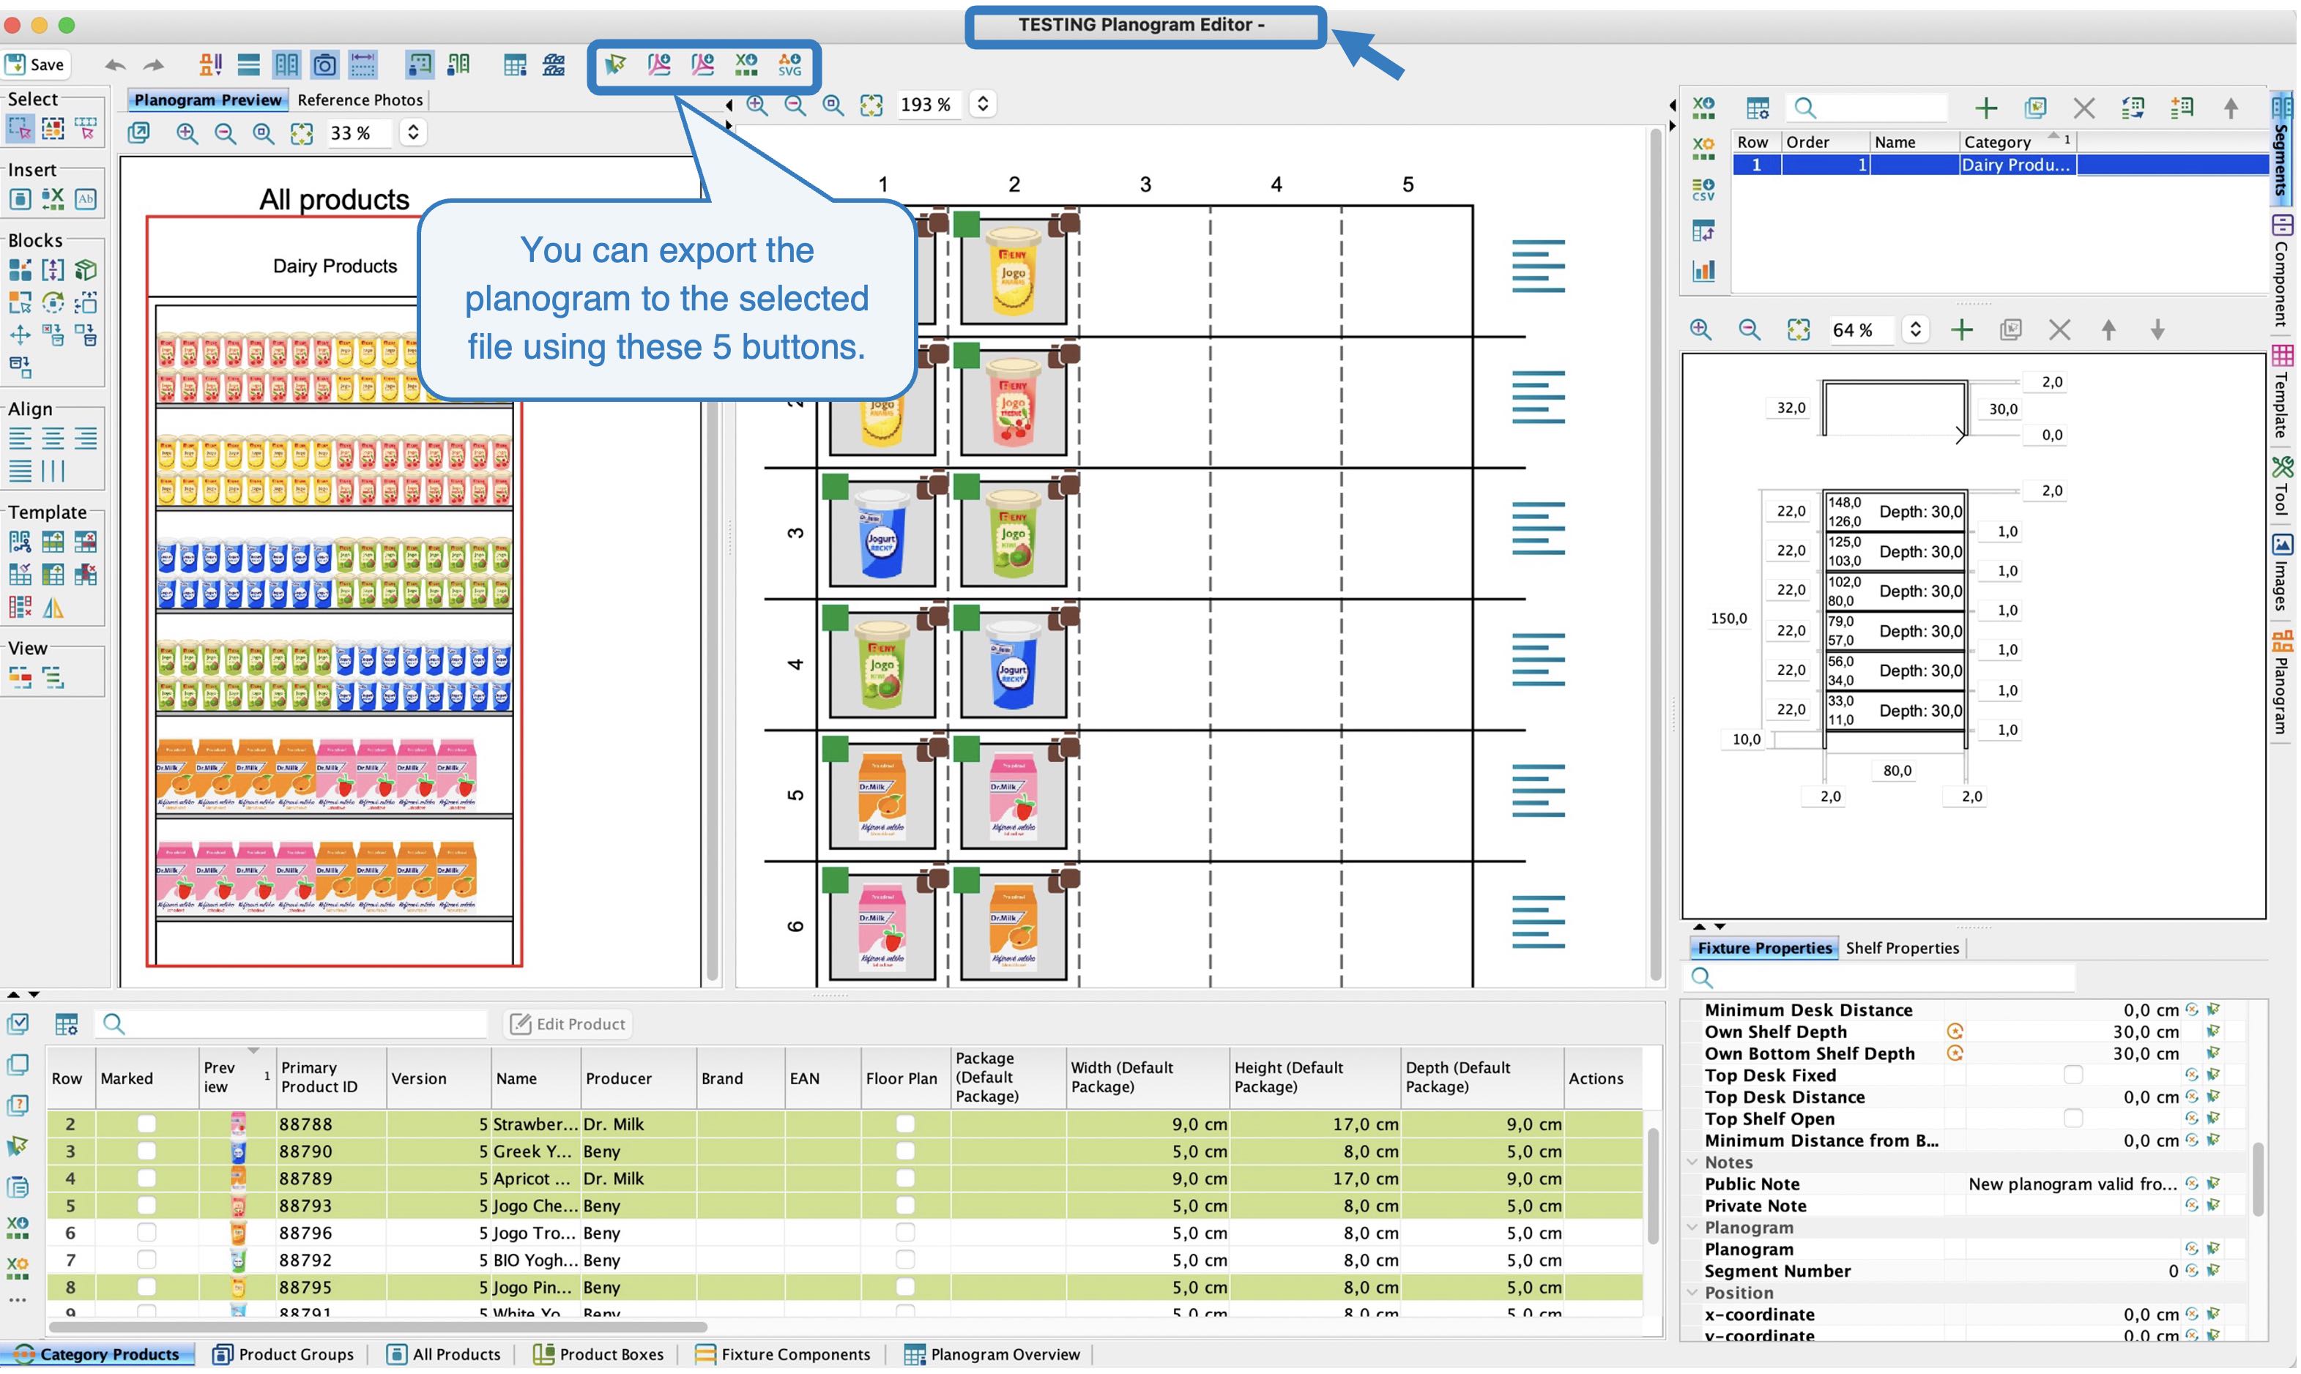Image resolution: width=2301 pixels, height=1374 pixels.
Task: Switch to the Product Groups bottom tab
Action: tap(283, 1354)
